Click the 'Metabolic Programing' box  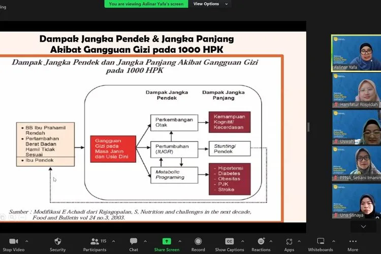pos(174,175)
